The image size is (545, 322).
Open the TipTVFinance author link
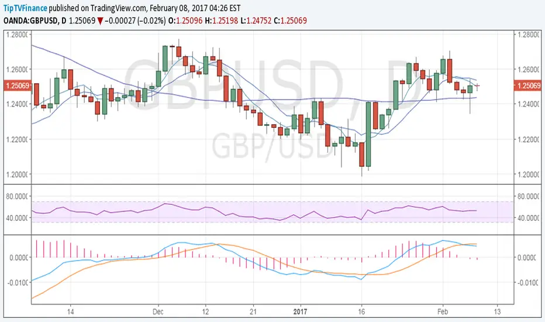tap(25, 8)
